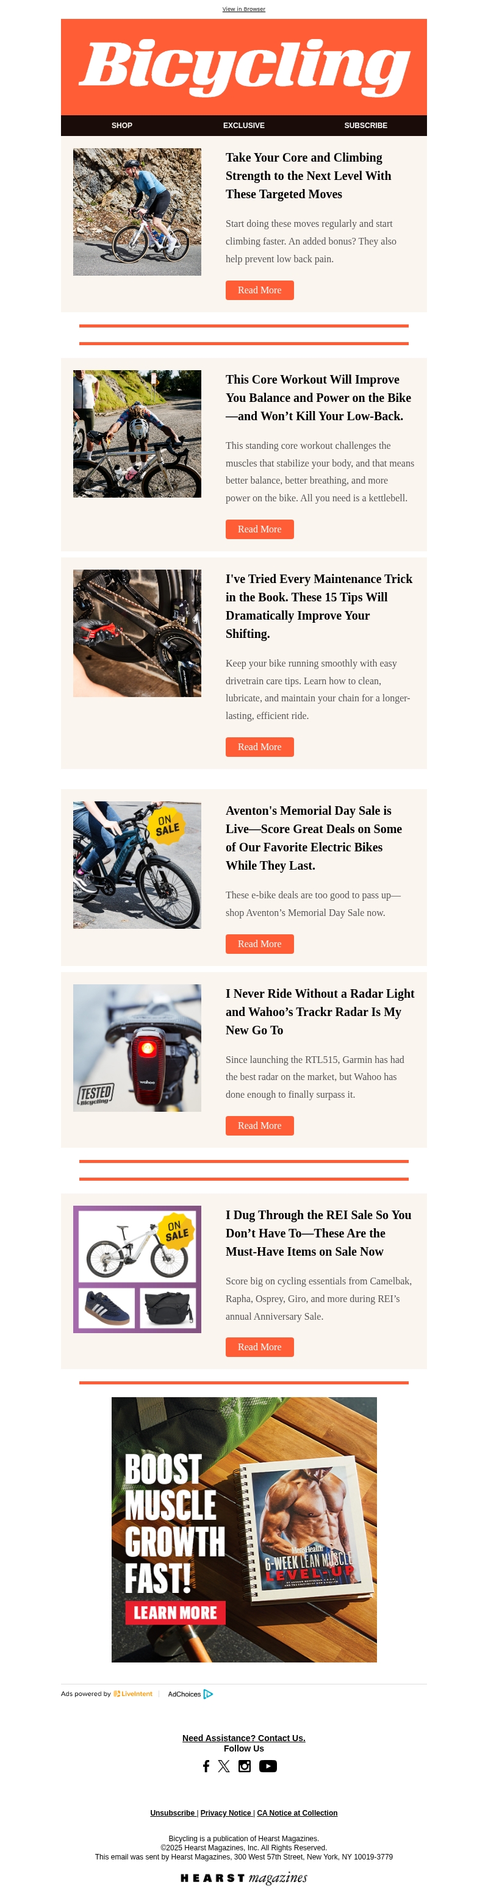Read More about Wahoo Trackr Radar
Image resolution: width=488 pixels, height=1893 pixels.
click(x=259, y=1126)
